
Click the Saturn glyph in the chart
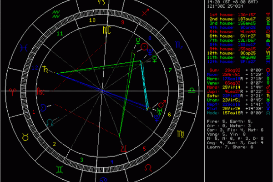(x=47, y=69)
